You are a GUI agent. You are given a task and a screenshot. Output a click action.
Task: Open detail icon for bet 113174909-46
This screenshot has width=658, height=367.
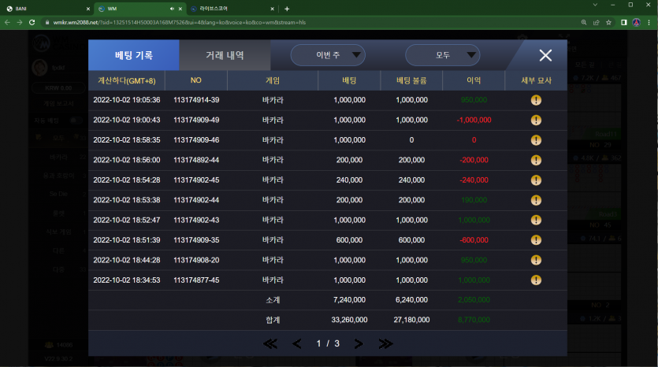536,140
